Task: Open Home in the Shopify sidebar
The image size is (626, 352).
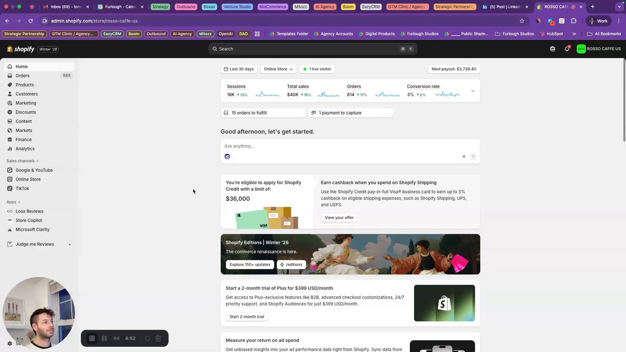Action: tap(38, 66)
